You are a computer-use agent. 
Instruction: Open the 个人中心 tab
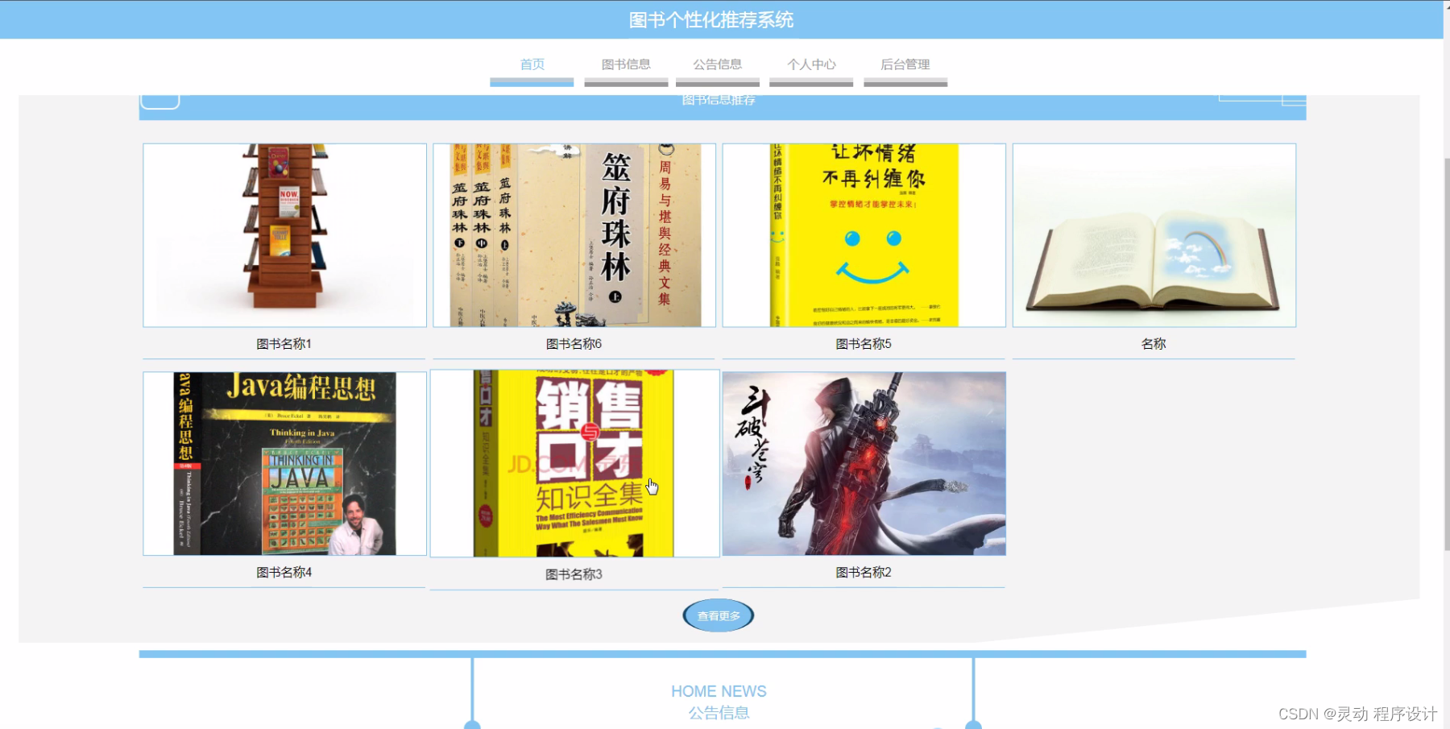pyautogui.click(x=811, y=64)
